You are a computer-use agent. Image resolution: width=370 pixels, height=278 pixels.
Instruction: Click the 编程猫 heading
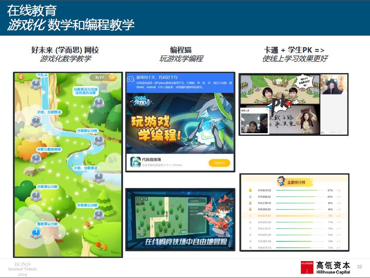[x=181, y=50]
